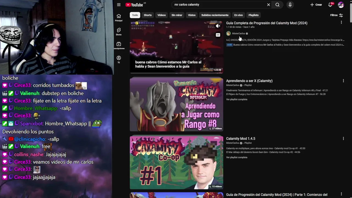Open El Mar debajo del desierto Co-op #2 entry
This screenshot has width=352, height=198.
(x=263, y=152)
